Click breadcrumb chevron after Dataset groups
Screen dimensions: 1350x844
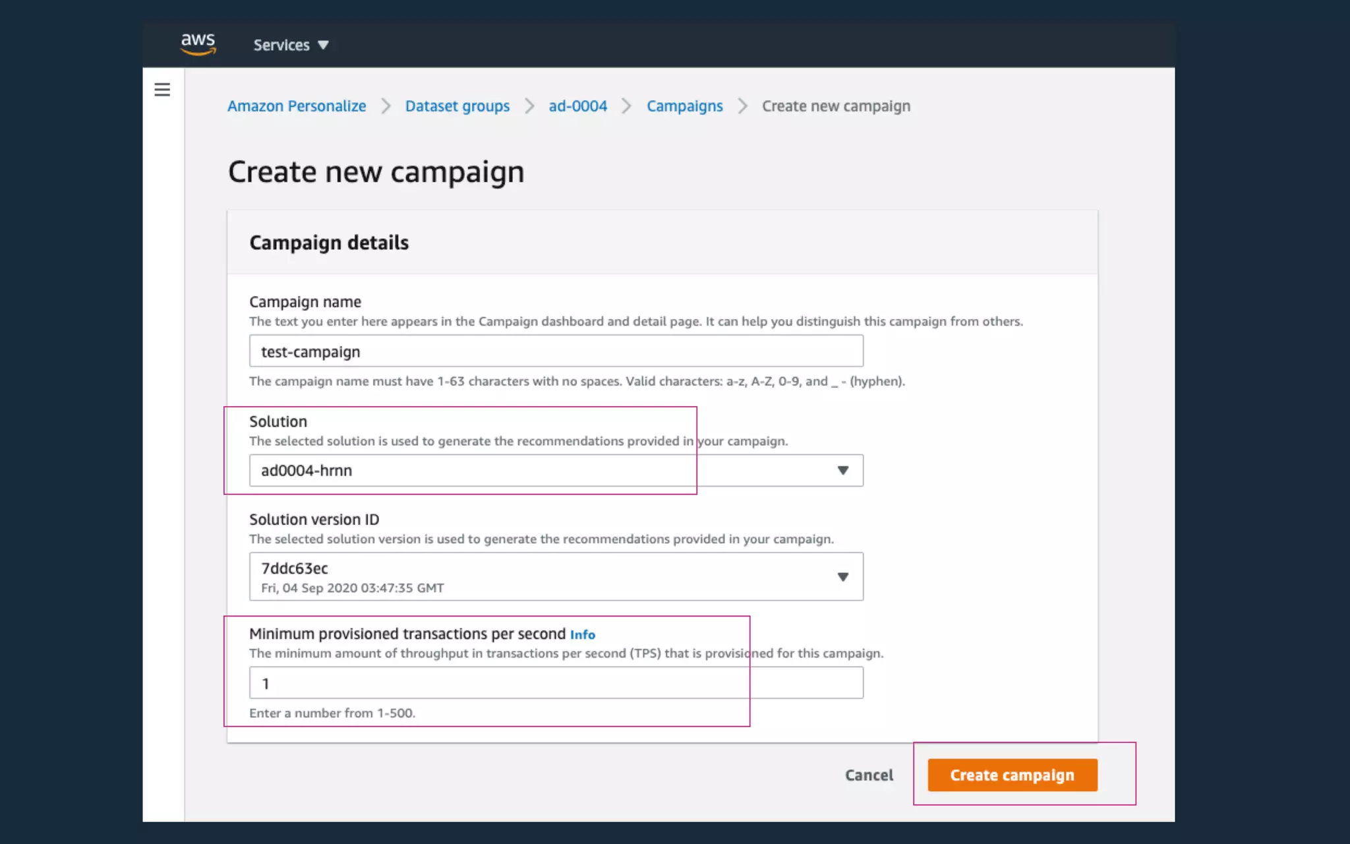tap(529, 106)
